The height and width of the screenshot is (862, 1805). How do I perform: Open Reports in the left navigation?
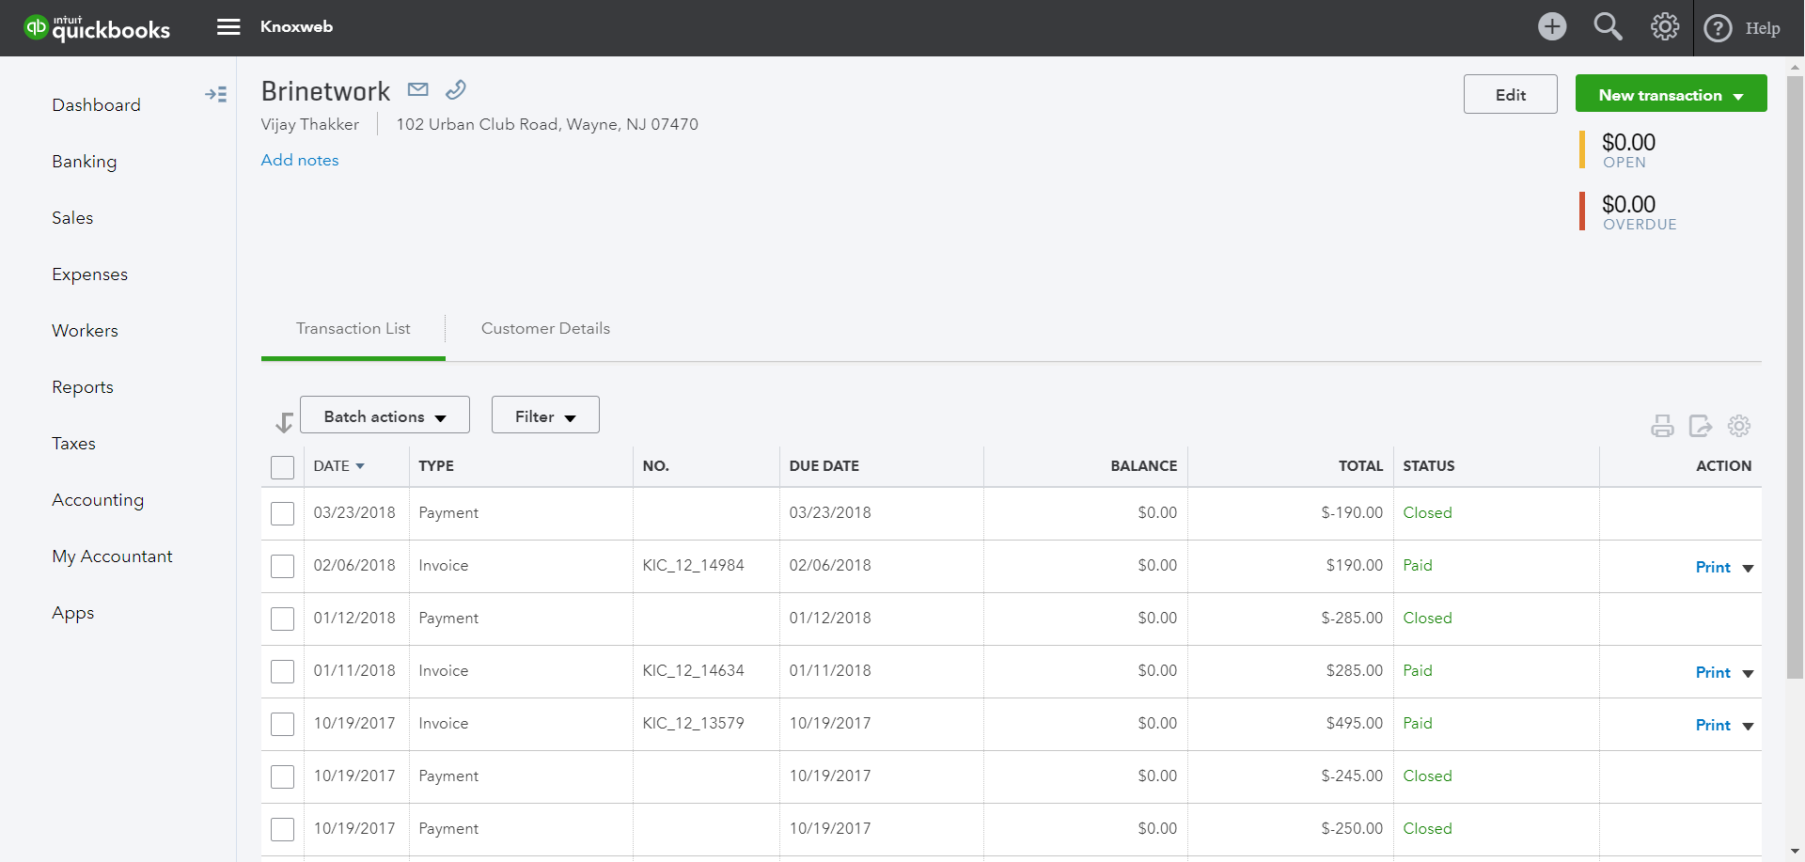point(83,387)
